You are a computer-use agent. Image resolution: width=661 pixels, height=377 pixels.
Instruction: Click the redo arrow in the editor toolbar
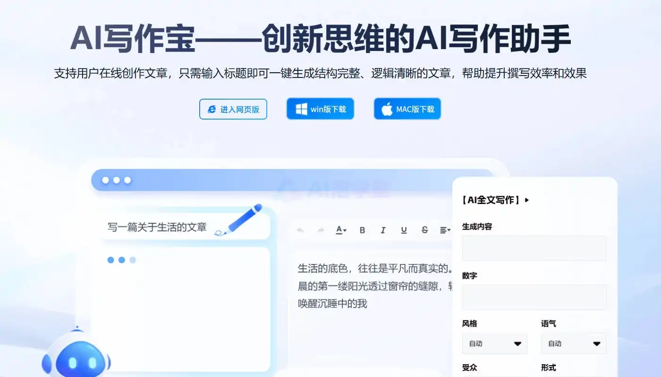(321, 230)
